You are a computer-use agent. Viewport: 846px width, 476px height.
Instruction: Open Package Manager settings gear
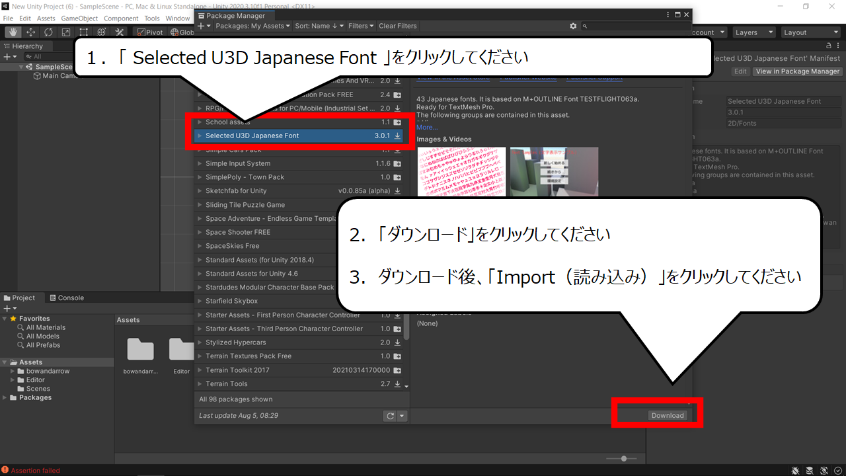[573, 26]
